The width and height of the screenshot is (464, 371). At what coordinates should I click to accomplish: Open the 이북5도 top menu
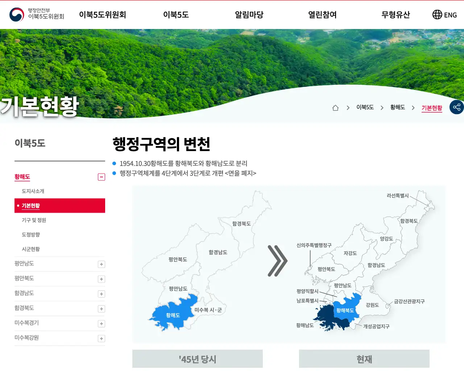point(176,14)
